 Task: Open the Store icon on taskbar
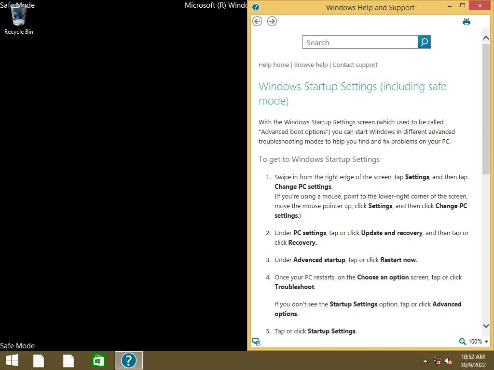tap(98, 360)
